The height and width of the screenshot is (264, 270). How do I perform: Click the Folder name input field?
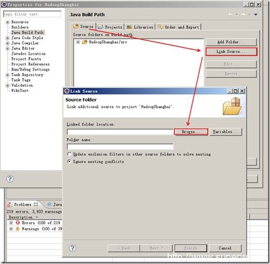point(120,147)
